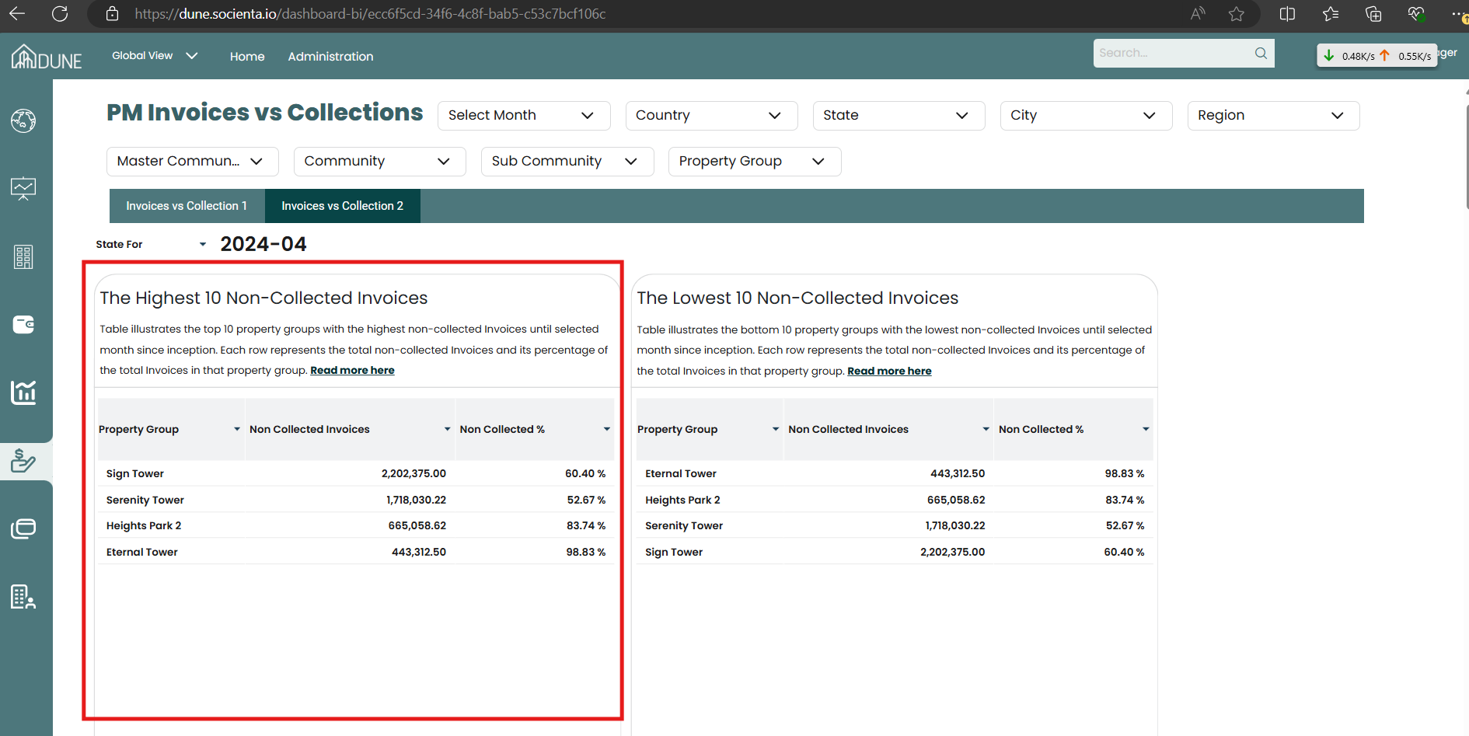Open the Country filter dropdown
The image size is (1469, 736).
coord(711,115)
